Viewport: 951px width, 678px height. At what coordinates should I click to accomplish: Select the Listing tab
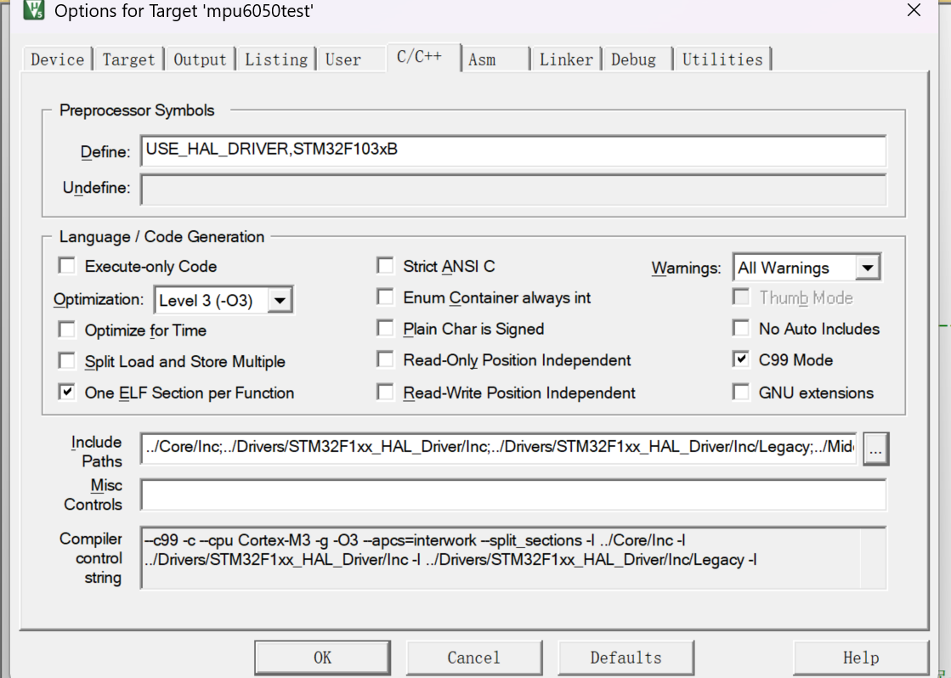tap(276, 59)
